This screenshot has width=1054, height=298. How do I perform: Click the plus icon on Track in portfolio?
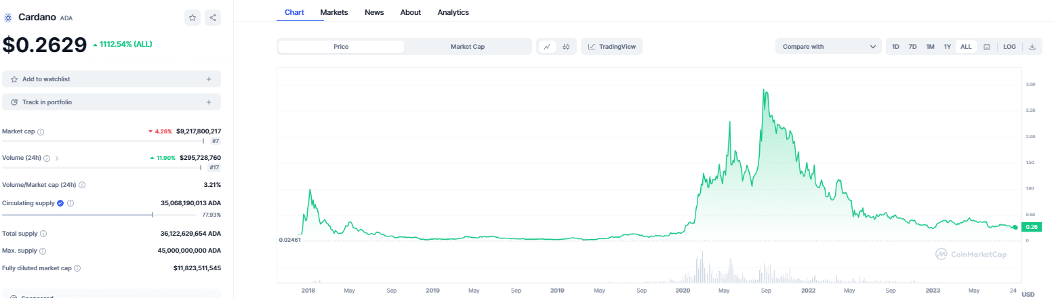209,102
